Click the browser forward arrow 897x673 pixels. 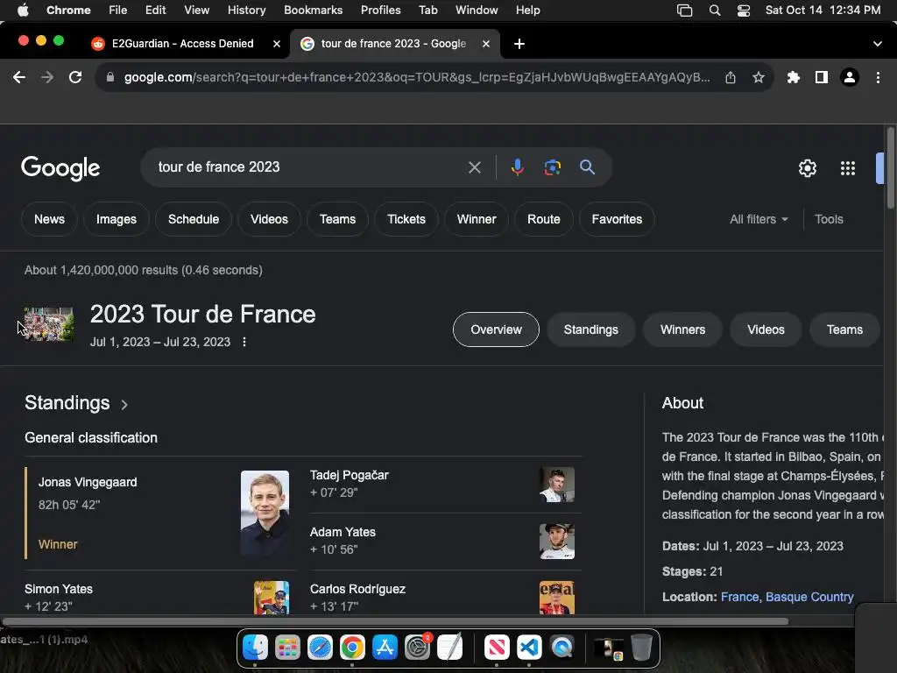coord(47,77)
